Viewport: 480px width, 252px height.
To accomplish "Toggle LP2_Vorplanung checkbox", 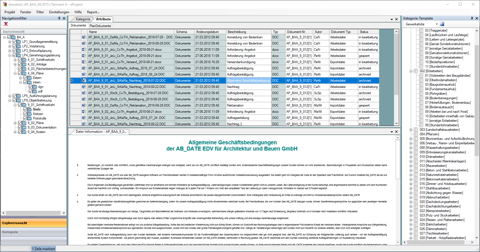I will pos(14,46).
